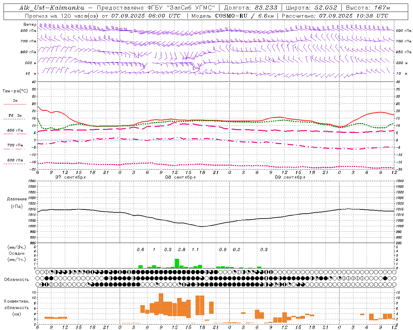Click the '(мм/1ч.)' hourly precipitation unit label

(x=17, y=259)
